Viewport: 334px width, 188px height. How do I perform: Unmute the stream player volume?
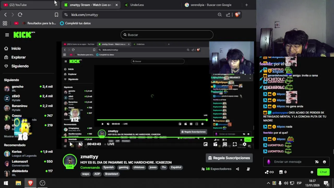tap(81, 144)
